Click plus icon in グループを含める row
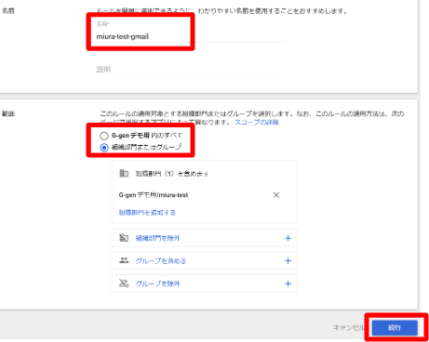Image resolution: width=429 pixels, height=342 pixels. point(288,261)
